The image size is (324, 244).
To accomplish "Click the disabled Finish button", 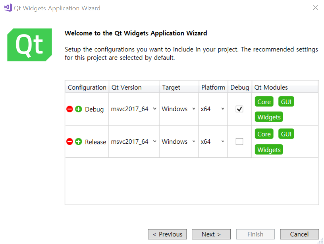I will pos(255,234).
